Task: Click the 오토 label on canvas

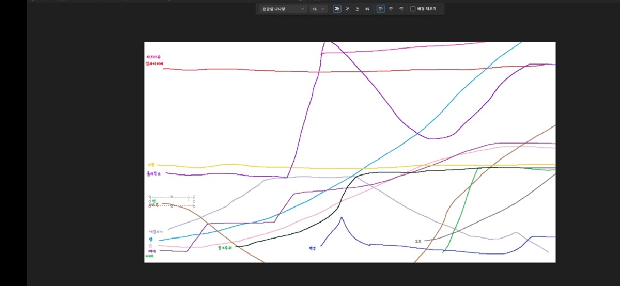Action: (x=419, y=241)
